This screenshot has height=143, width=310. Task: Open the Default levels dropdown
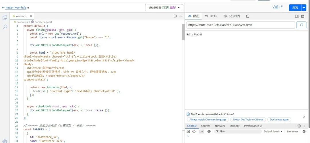pyautogui.click(x=273, y=131)
